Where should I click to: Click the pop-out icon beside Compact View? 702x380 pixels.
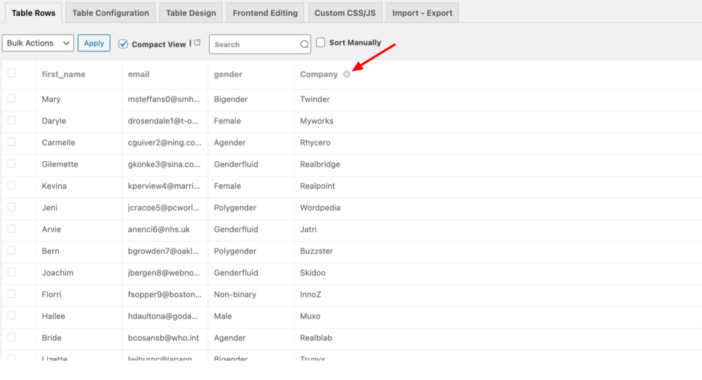click(197, 43)
